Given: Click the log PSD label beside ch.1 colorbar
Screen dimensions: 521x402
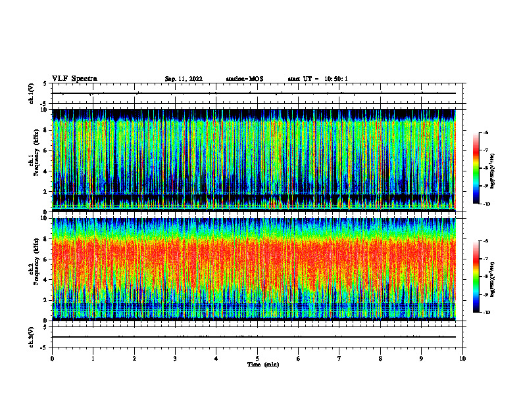Looking at the screenshot, I should click(493, 171).
